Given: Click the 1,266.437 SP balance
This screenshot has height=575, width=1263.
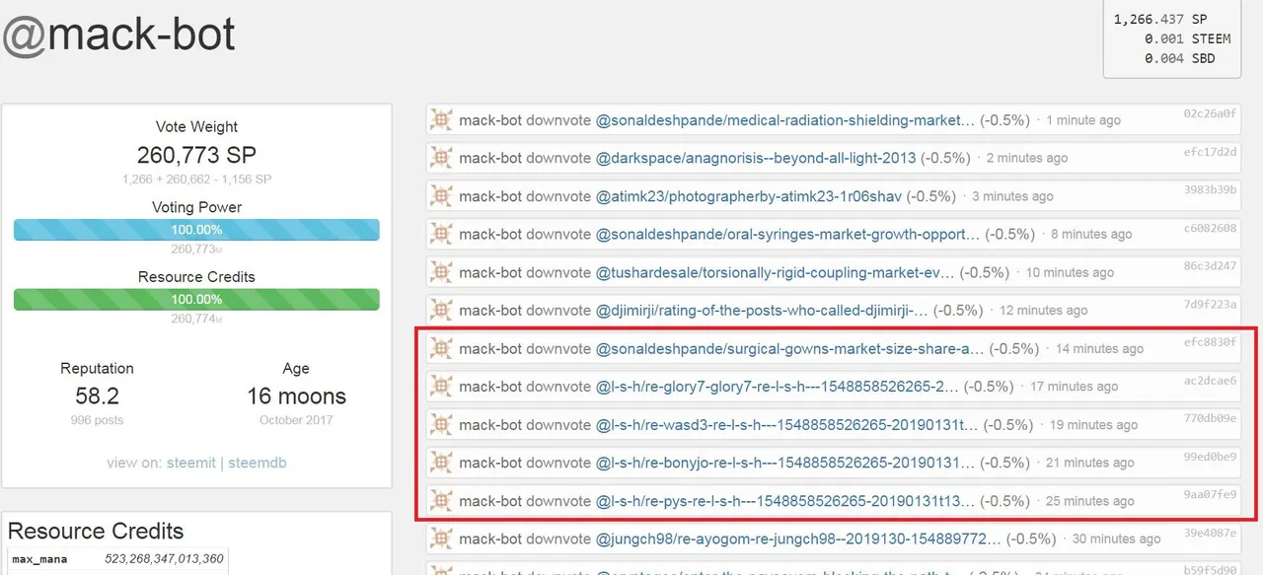Looking at the screenshot, I should [1159, 20].
